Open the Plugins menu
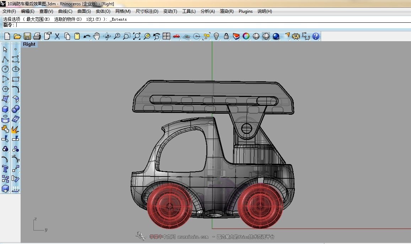The width and height of the screenshot is (411, 244). coord(245,11)
